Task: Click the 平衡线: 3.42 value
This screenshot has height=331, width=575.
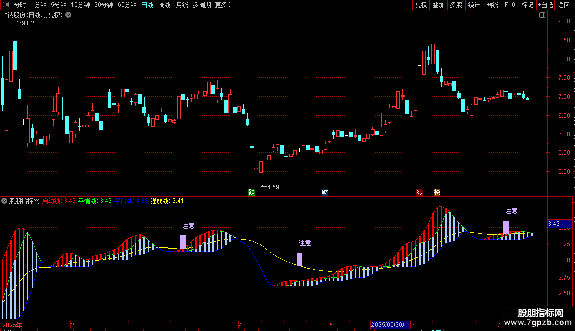Action: tap(95, 201)
